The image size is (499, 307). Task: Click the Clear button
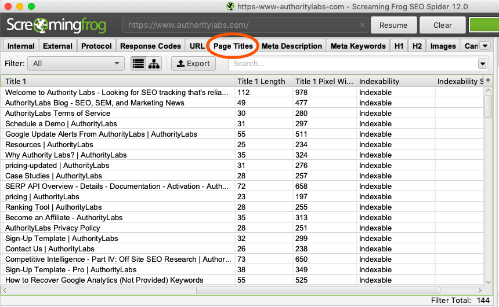[442, 25]
